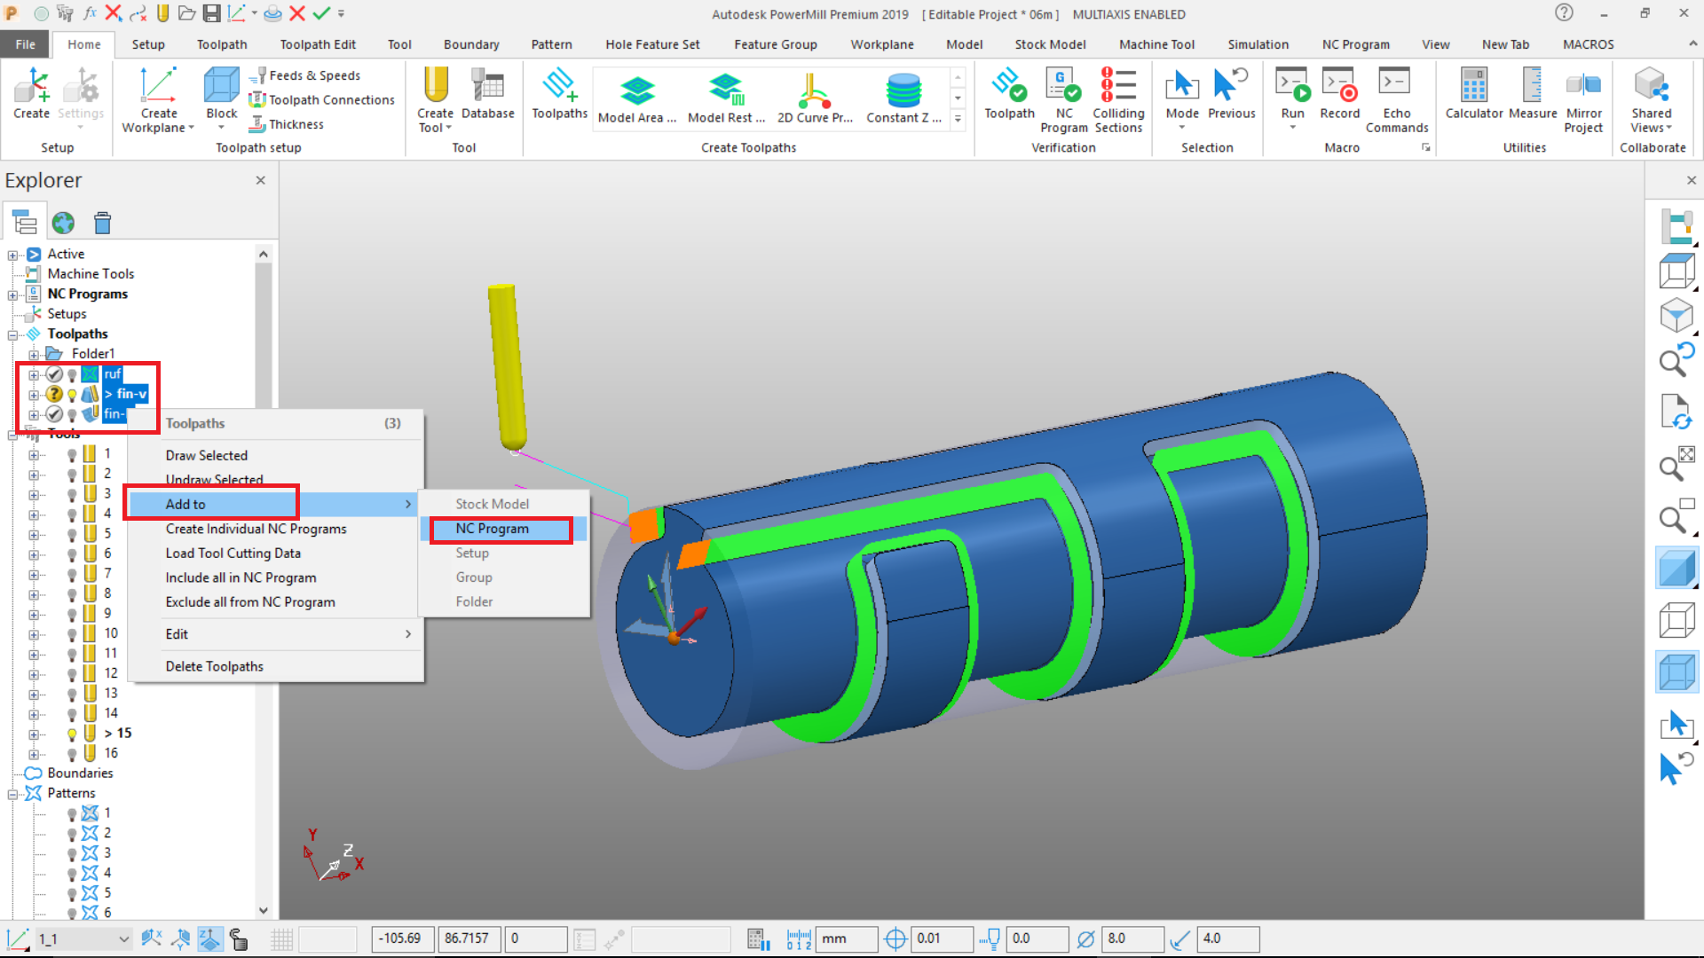Open the Toolpaths creation strategy dialog
1704x958 pixels.
[559, 93]
